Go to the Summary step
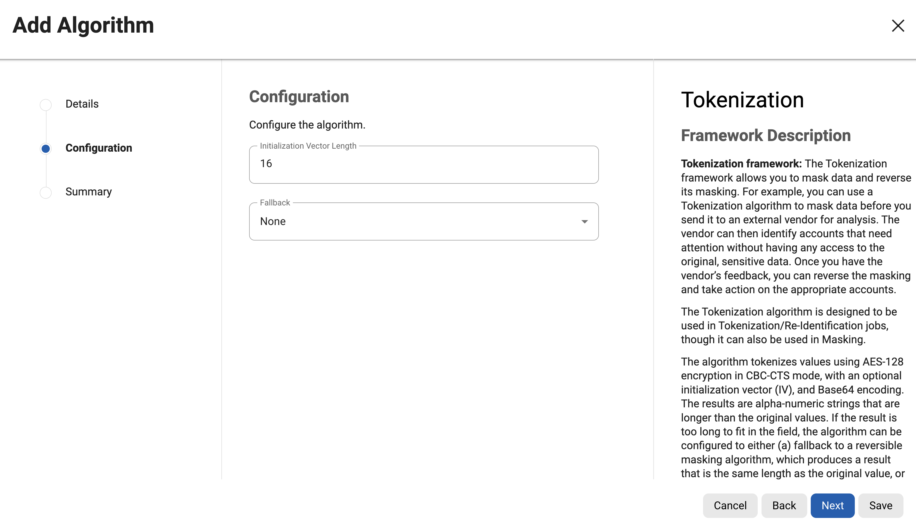The image size is (916, 525). point(88,192)
